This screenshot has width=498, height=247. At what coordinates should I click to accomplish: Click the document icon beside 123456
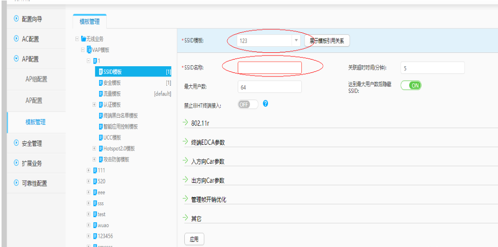pyautogui.click(x=95, y=236)
